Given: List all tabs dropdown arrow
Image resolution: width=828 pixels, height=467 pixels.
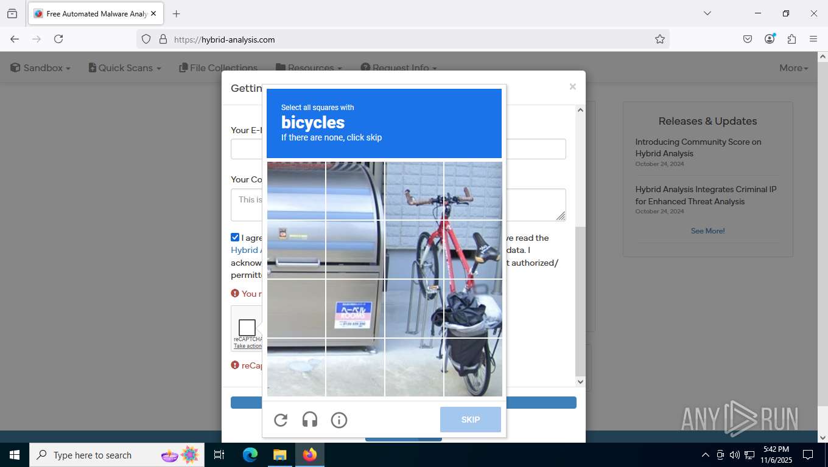Looking at the screenshot, I should tap(707, 13).
